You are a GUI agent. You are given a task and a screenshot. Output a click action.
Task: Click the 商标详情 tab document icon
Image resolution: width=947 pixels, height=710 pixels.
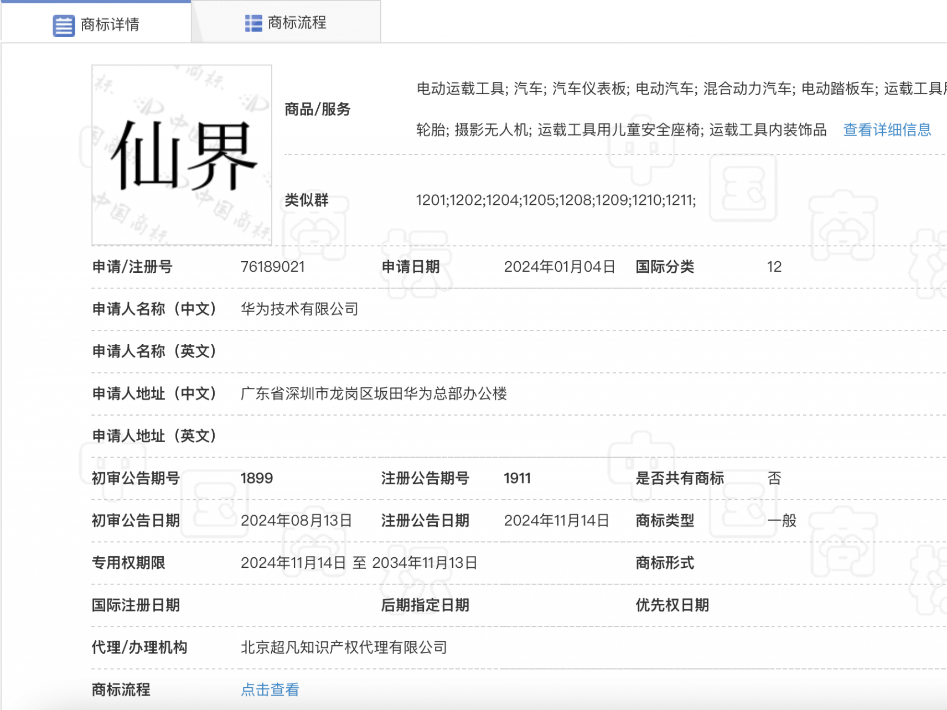click(64, 25)
